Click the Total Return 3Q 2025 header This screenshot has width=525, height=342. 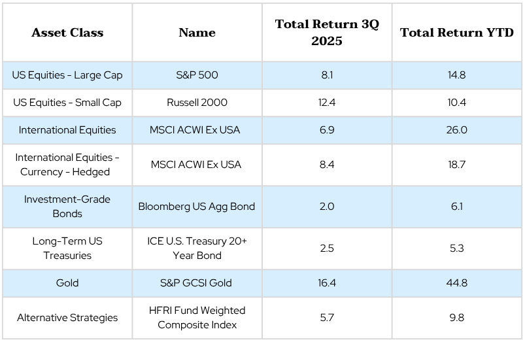pyautogui.click(x=327, y=32)
